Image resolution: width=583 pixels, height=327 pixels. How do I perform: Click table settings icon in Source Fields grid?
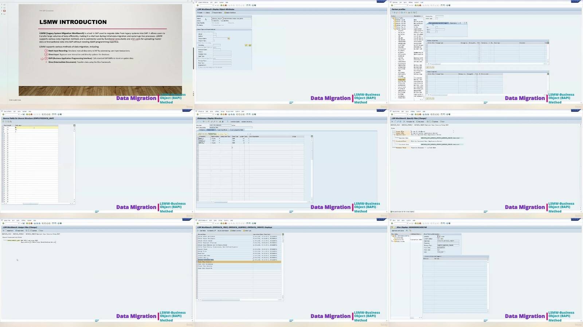pyautogui.click(x=74, y=125)
